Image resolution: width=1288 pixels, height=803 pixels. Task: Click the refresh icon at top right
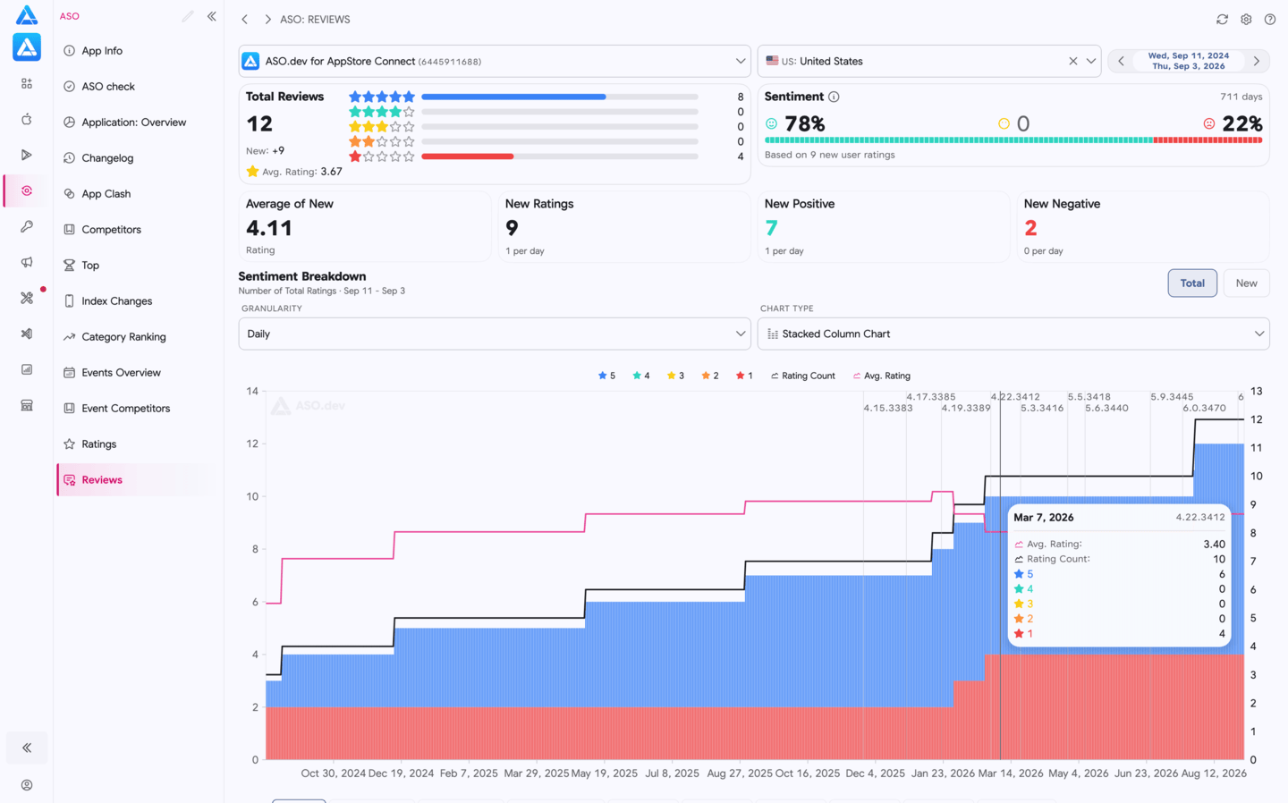(1222, 19)
